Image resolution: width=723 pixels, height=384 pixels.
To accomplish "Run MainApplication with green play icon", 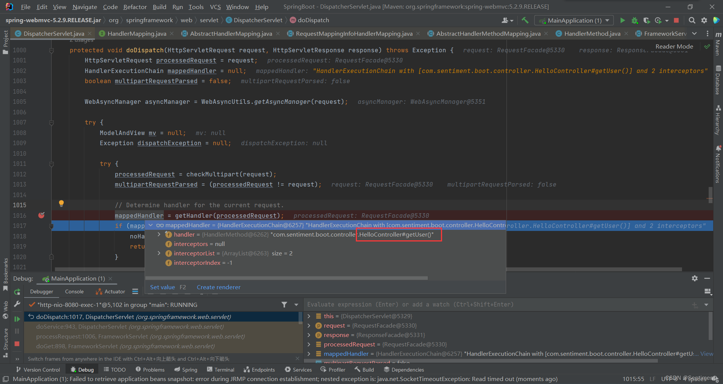I will (622, 20).
